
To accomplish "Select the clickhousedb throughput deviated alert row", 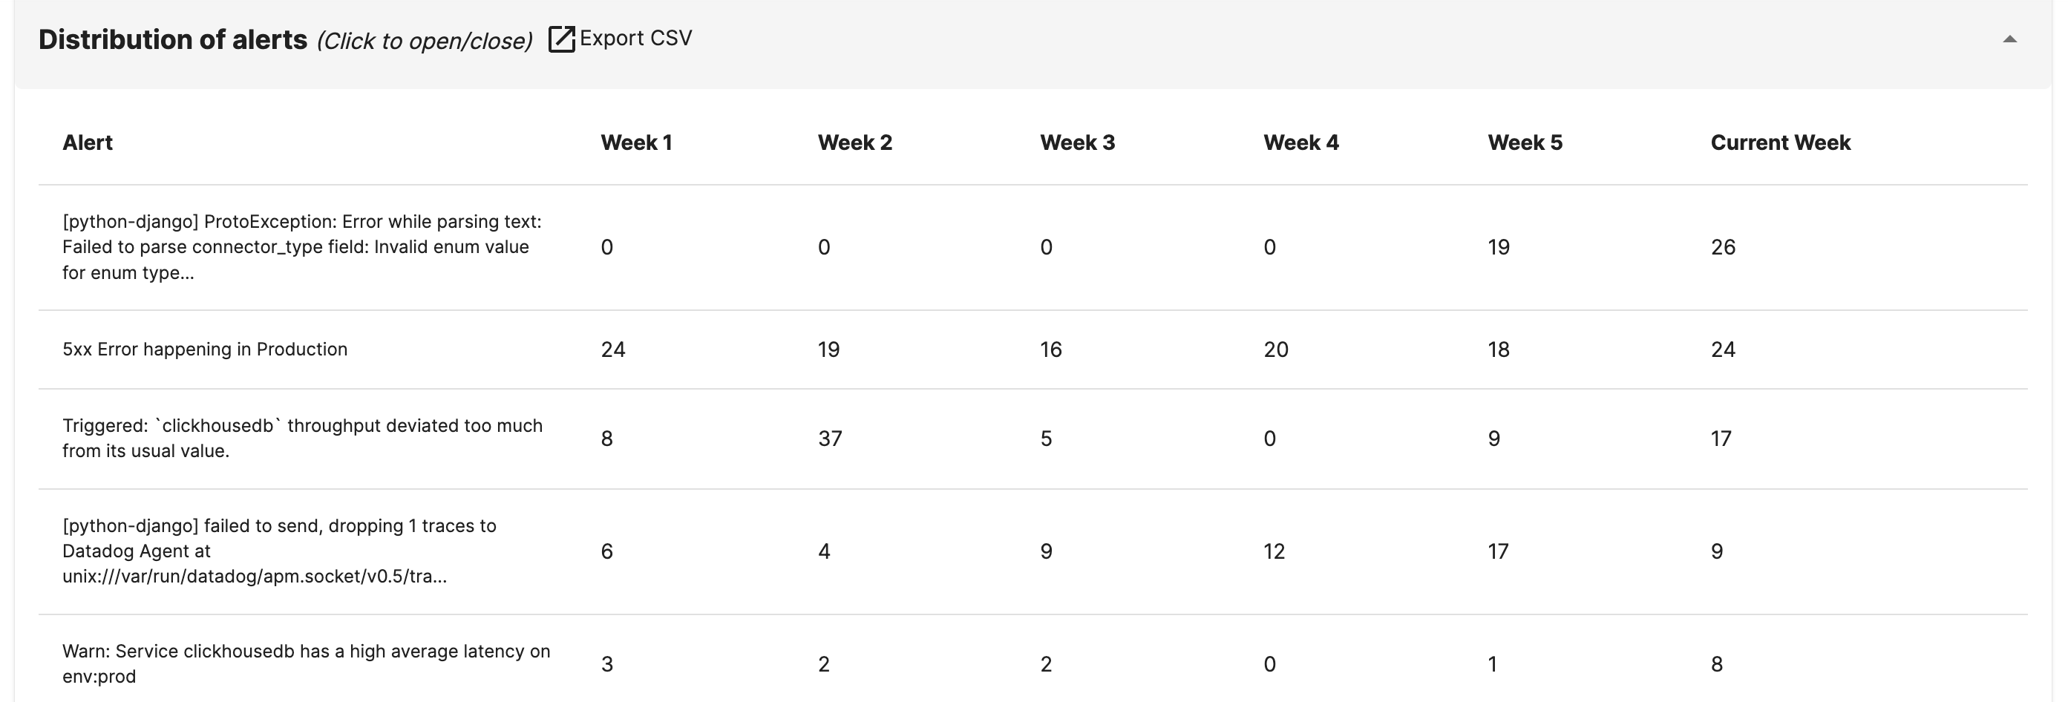I will tap(302, 438).
